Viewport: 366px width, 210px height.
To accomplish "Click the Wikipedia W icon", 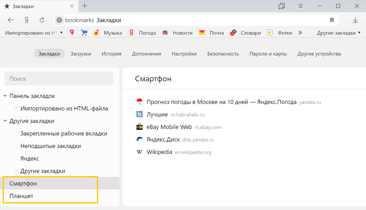I will 140,152.
